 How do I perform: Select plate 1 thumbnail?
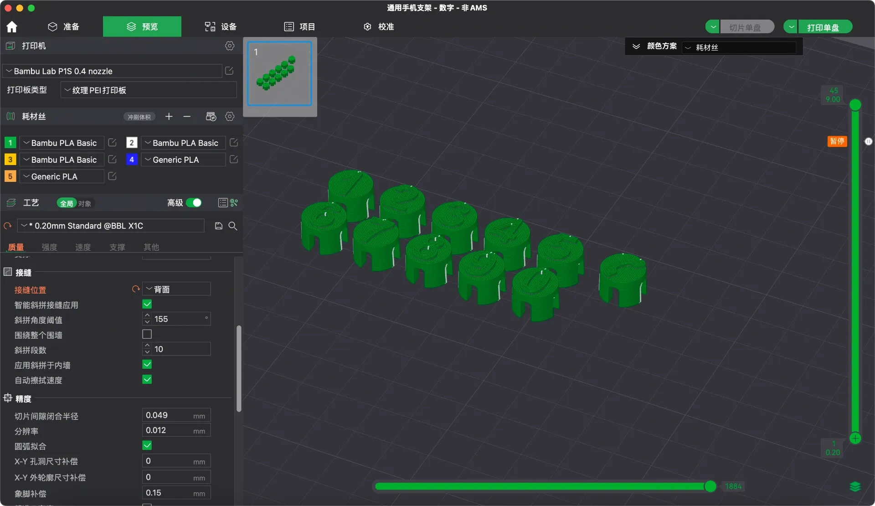280,74
